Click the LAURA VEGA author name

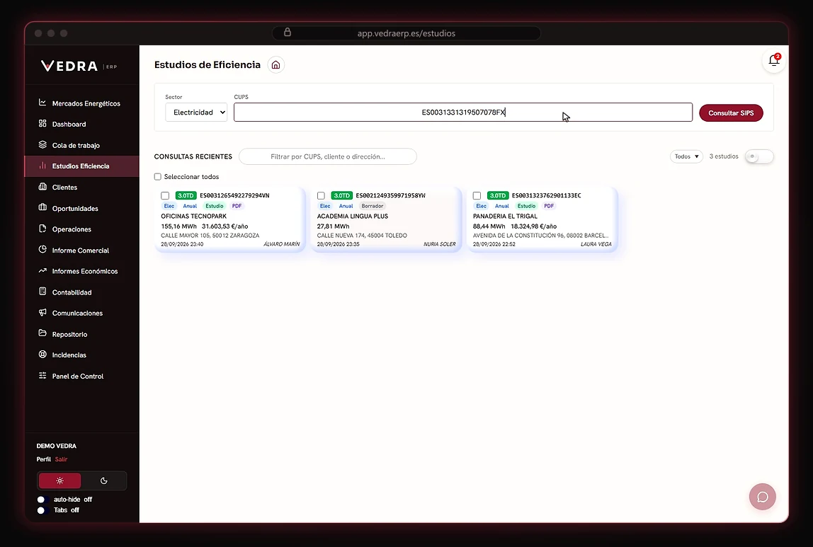[x=596, y=244]
